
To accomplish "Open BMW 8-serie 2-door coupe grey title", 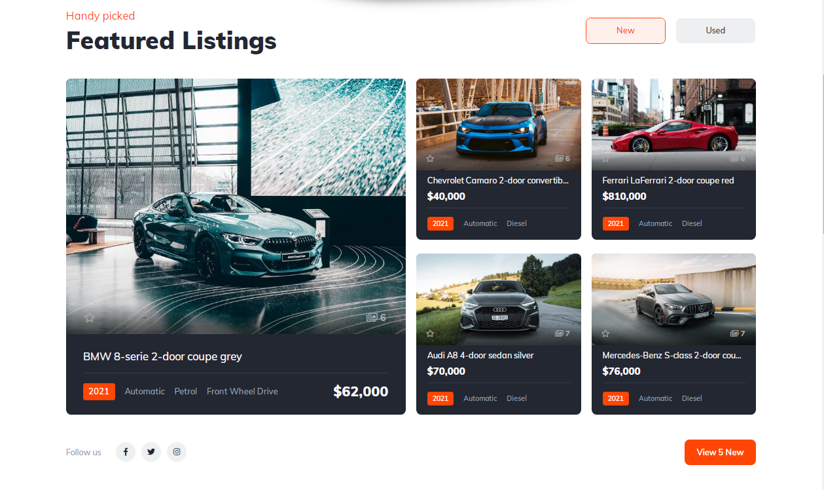I will [162, 357].
